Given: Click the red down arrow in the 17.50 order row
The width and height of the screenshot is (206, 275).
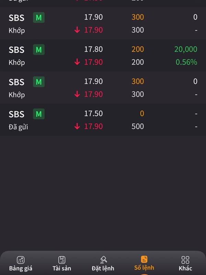Looking at the screenshot, I should 77,126.
